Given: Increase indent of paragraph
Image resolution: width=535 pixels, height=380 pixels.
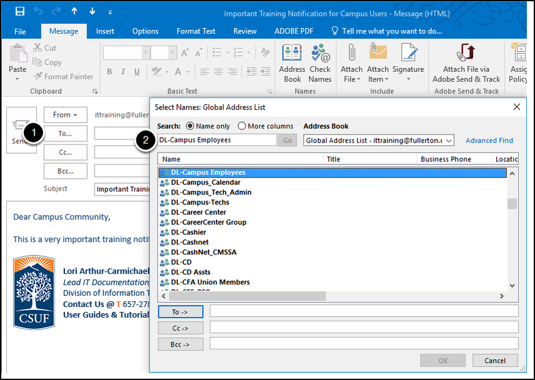Looking at the screenshot, I should (265, 72).
